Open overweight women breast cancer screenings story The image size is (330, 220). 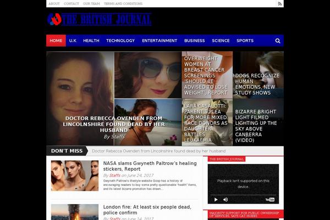click(x=206, y=75)
